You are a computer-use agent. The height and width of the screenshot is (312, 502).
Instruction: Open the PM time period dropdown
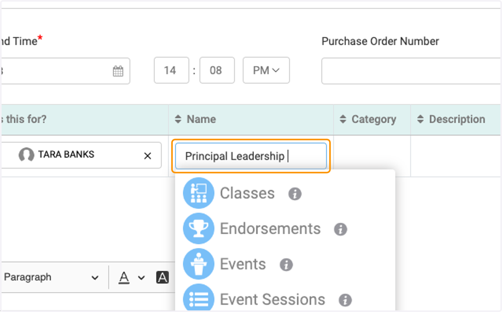coord(266,70)
